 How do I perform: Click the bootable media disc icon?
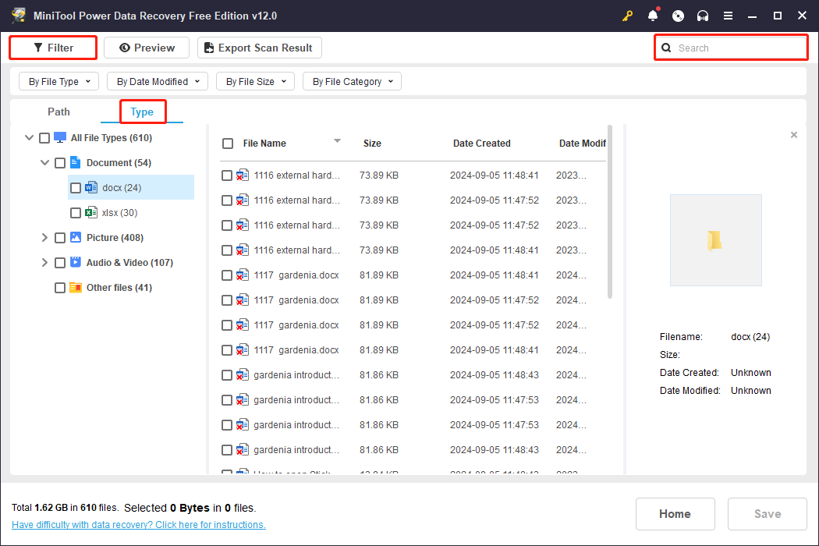pos(678,16)
